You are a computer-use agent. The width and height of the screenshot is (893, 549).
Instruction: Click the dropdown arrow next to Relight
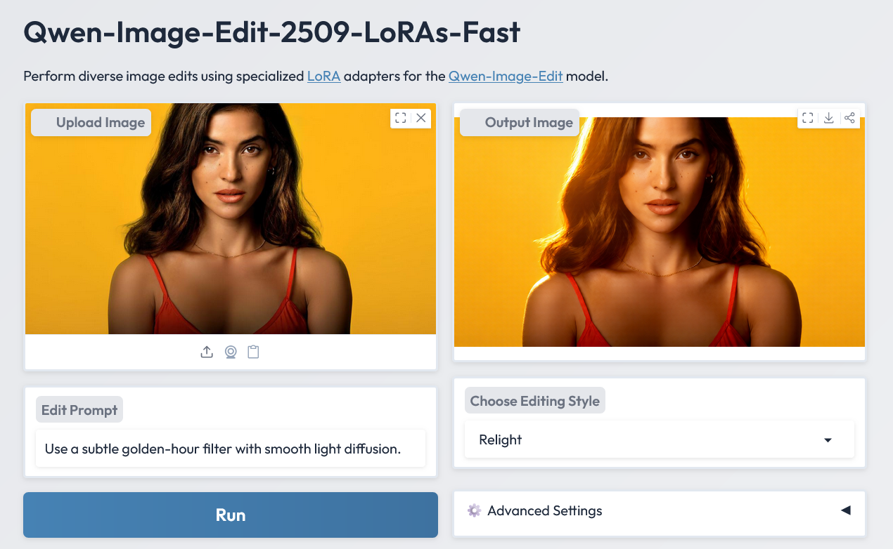point(828,440)
